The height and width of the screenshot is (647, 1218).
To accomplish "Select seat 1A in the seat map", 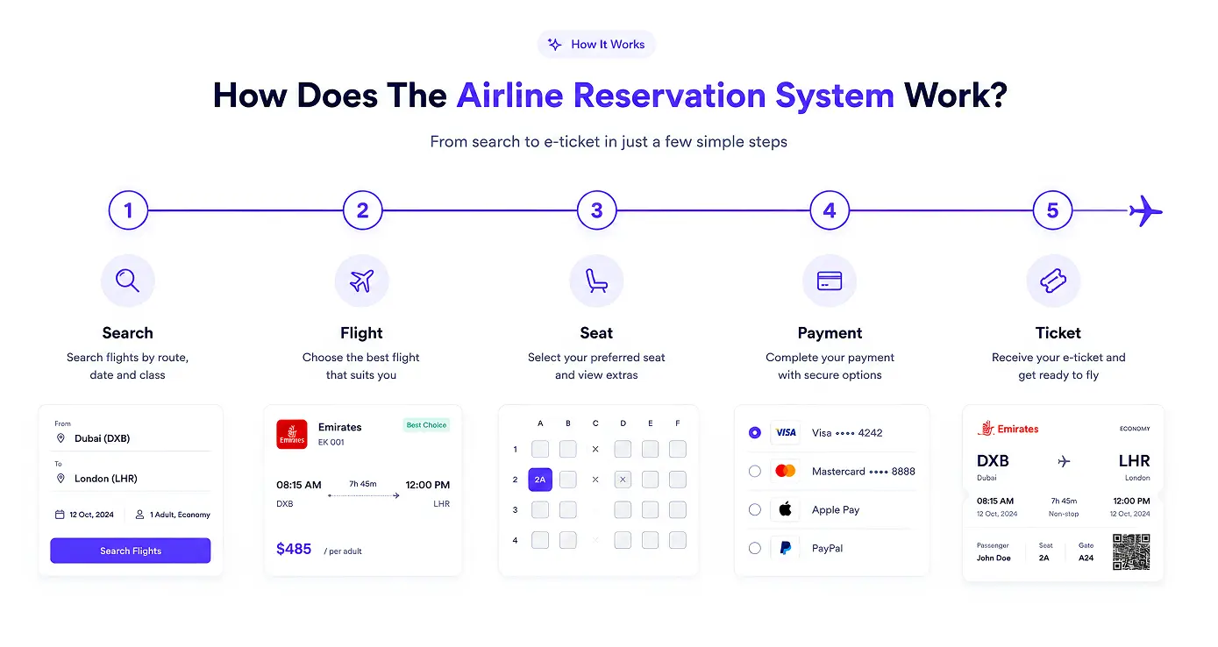I will [540, 449].
